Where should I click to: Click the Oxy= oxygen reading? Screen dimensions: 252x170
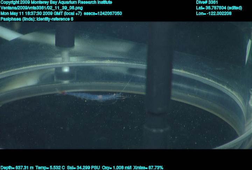[x=117, y=168]
